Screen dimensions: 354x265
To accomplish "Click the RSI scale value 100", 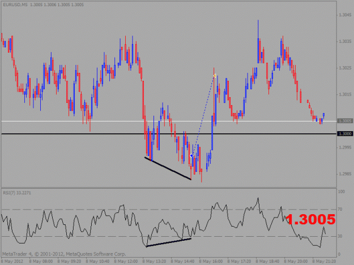I will pos(341,192).
